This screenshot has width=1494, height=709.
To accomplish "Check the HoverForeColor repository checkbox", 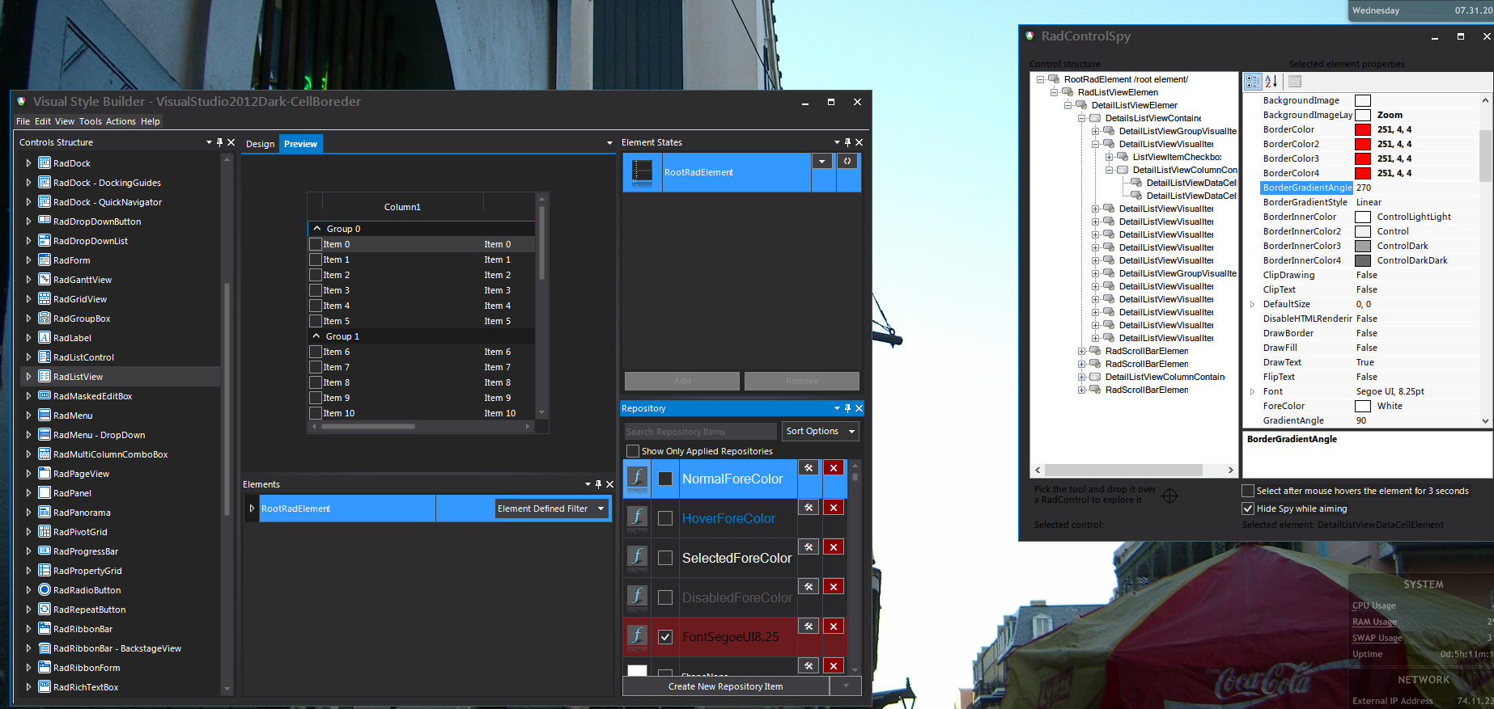I will [x=665, y=518].
